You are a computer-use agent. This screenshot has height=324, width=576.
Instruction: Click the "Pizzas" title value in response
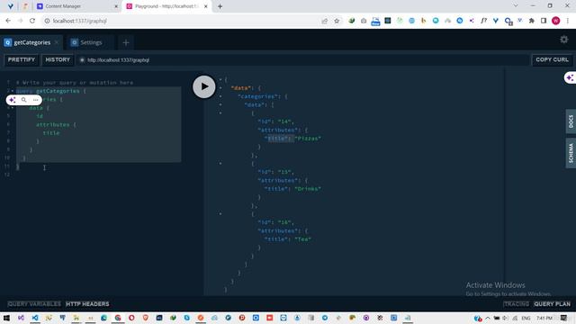pos(308,139)
